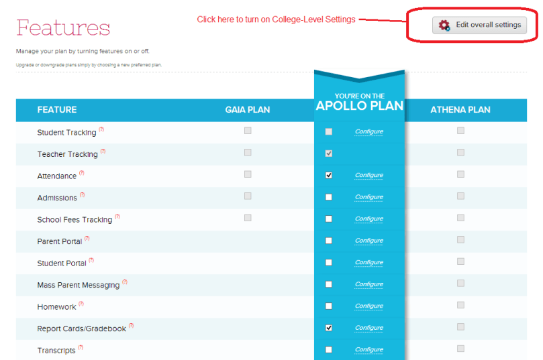Enable Admissions checkbox in Apollo Plan
The width and height of the screenshot is (543, 360).
[x=329, y=197]
